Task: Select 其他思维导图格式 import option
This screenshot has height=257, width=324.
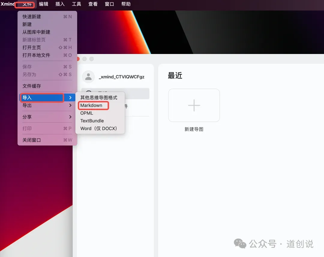Action: 100,97
